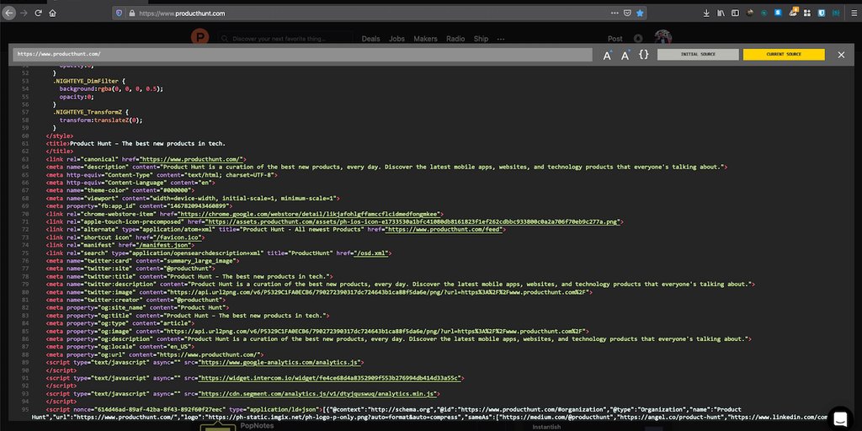Click the curly braces format code icon
The height and width of the screenshot is (431, 862).
click(x=643, y=55)
